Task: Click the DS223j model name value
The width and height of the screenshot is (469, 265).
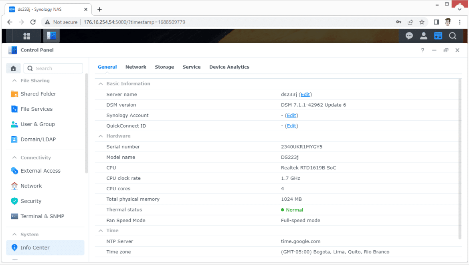Action: tap(289, 157)
